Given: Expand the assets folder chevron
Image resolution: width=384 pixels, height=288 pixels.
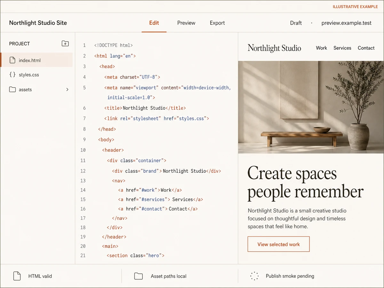Looking at the screenshot, I should (x=67, y=90).
